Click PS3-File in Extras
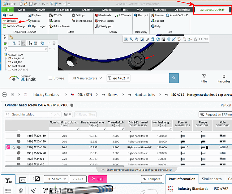 point(56,15)
